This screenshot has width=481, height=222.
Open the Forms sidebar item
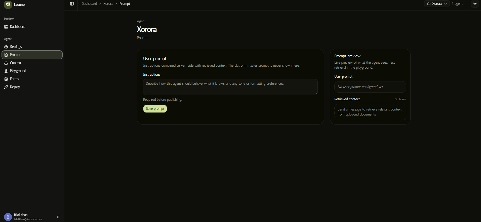click(32, 79)
